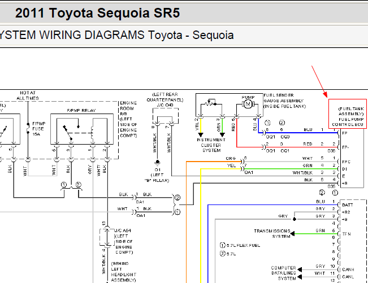The image size is (368, 283).
Task: Select the "TFN" terminal label
Action: (x=347, y=234)
